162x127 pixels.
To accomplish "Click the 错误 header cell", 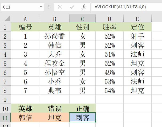I will click(55, 108).
